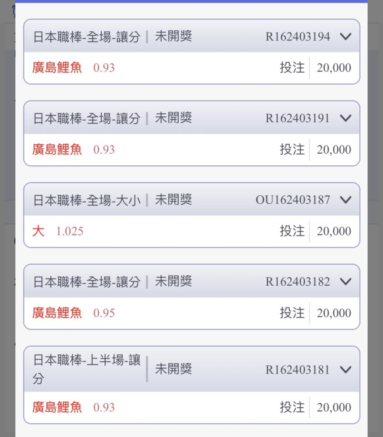
Task: Click the R162403191 ticket number
Action: pos(298,118)
